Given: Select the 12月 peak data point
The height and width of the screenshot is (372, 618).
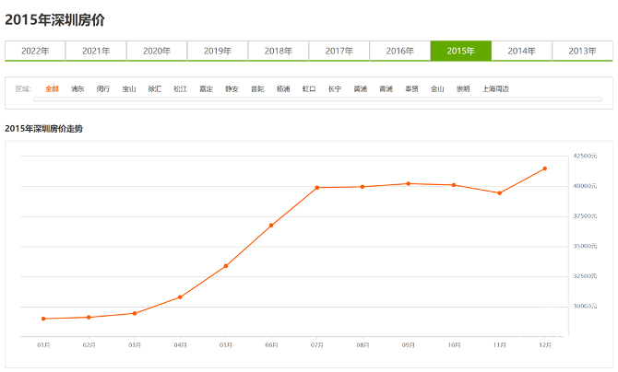Looking at the screenshot, I should point(545,169).
